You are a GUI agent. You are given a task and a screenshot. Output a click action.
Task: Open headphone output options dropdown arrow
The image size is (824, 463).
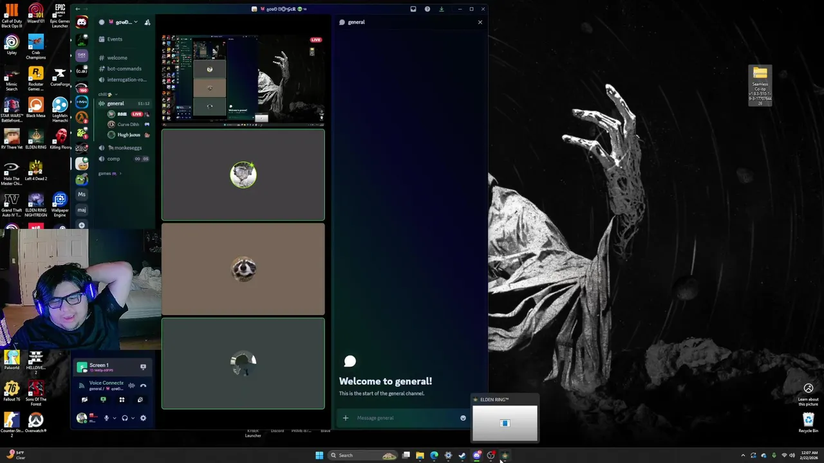[133, 418]
